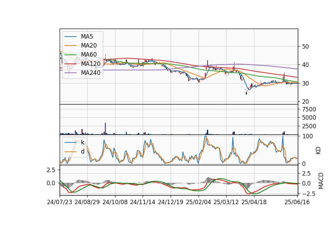
Task: Click the volume axis value 7500
Action: pyautogui.click(x=309, y=109)
